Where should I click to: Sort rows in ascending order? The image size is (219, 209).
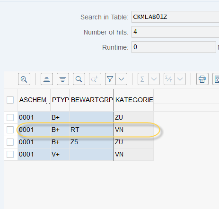pos(47,79)
